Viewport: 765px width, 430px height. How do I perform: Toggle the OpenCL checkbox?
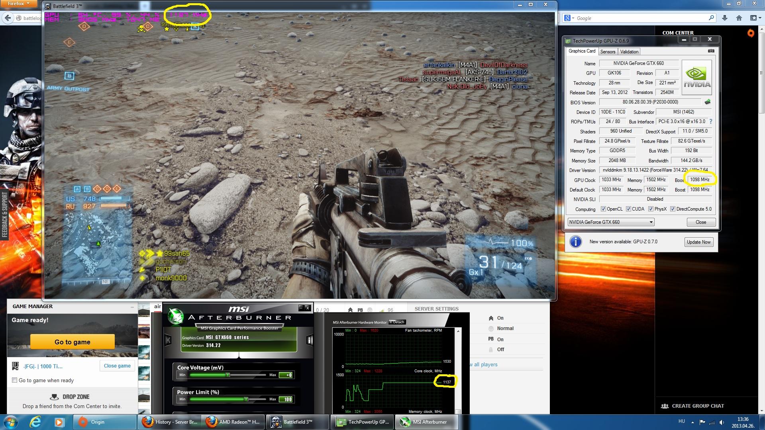pos(603,209)
